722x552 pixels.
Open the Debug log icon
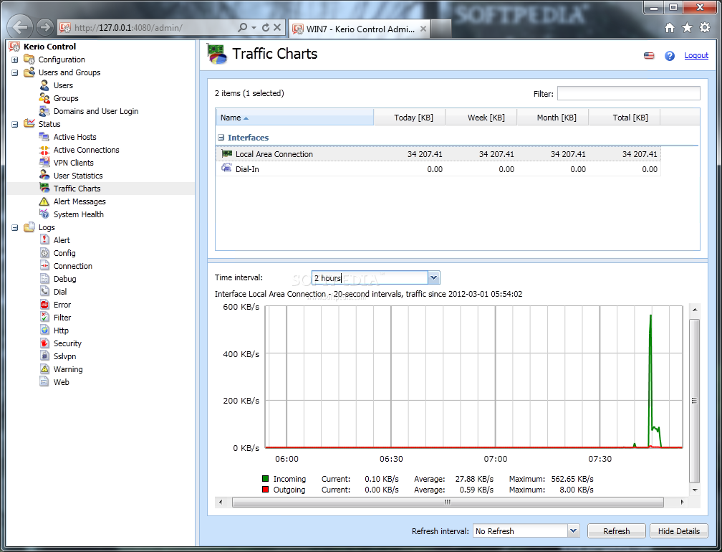[x=44, y=279]
